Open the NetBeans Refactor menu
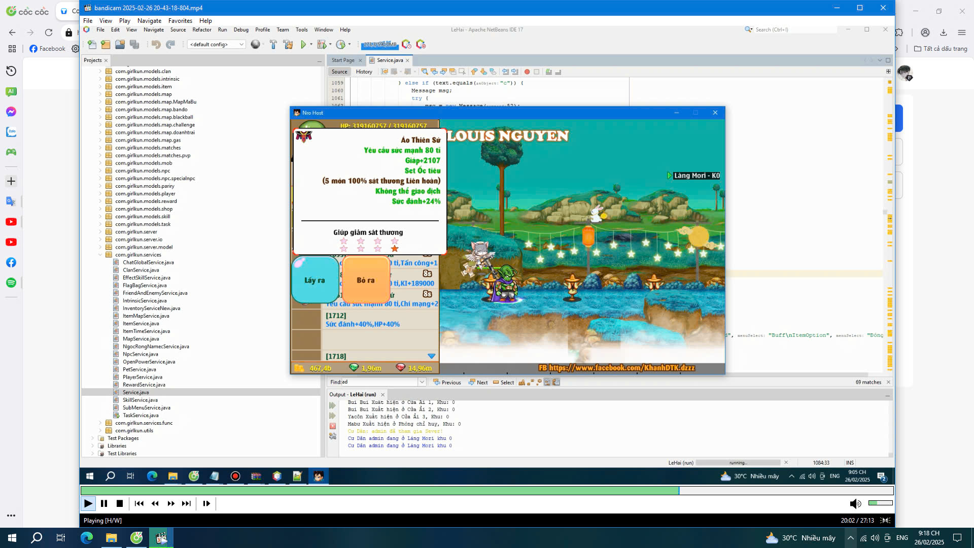The height and width of the screenshot is (548, 974). coord(202,29)
